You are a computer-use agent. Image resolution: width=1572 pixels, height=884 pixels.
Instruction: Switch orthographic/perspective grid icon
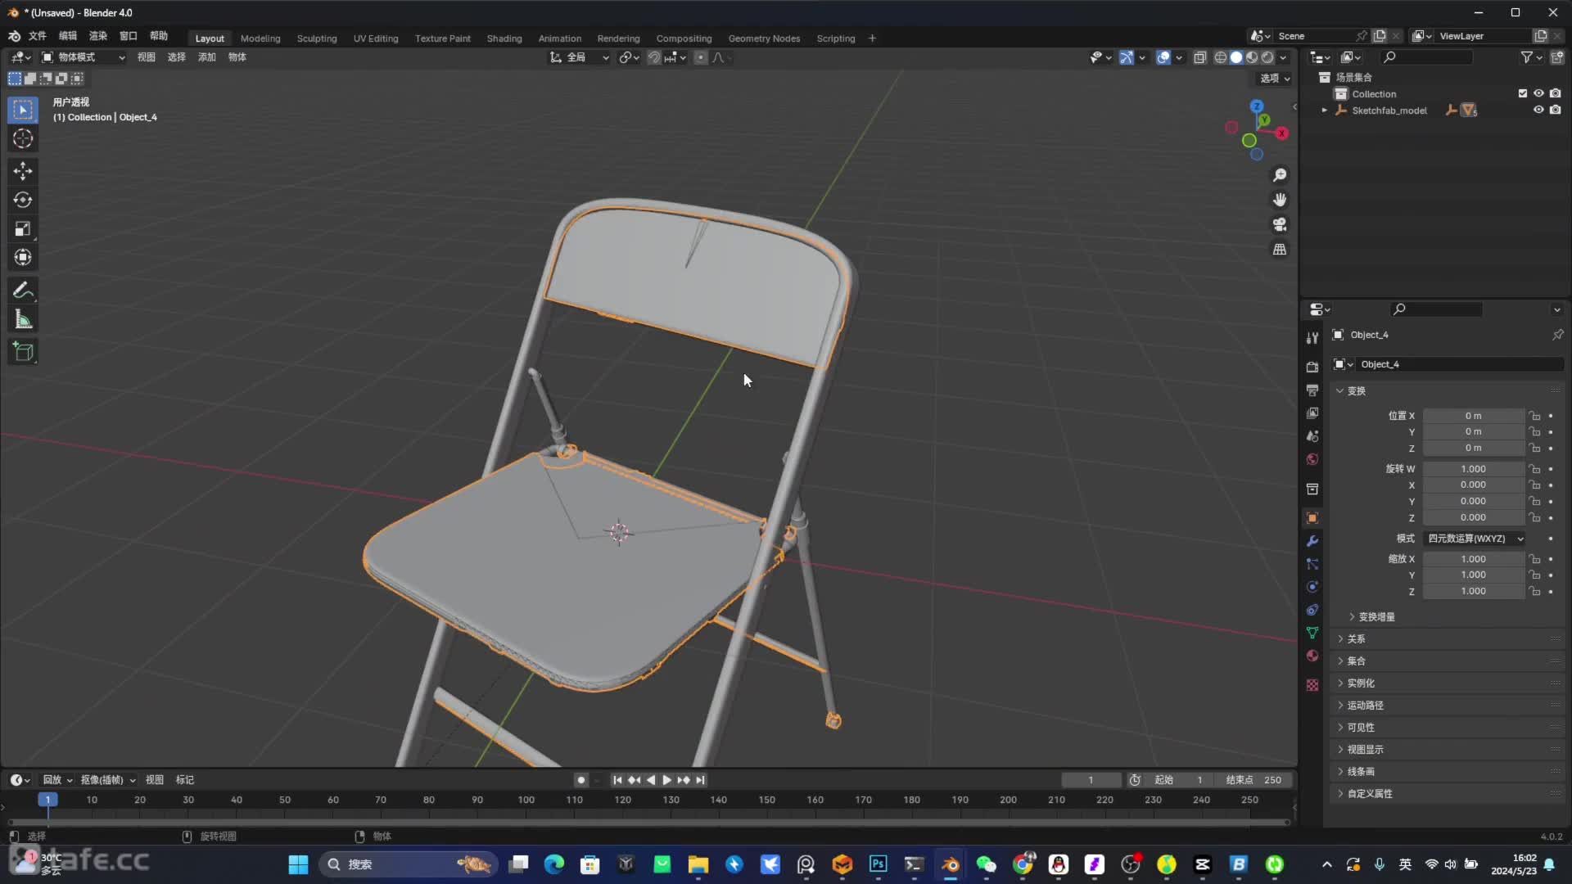click(1280, 249)
